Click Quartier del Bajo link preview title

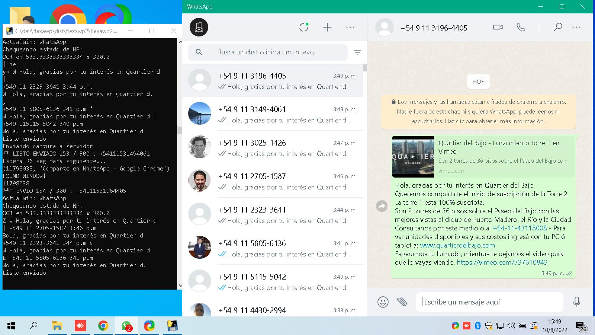coord(499,147)
